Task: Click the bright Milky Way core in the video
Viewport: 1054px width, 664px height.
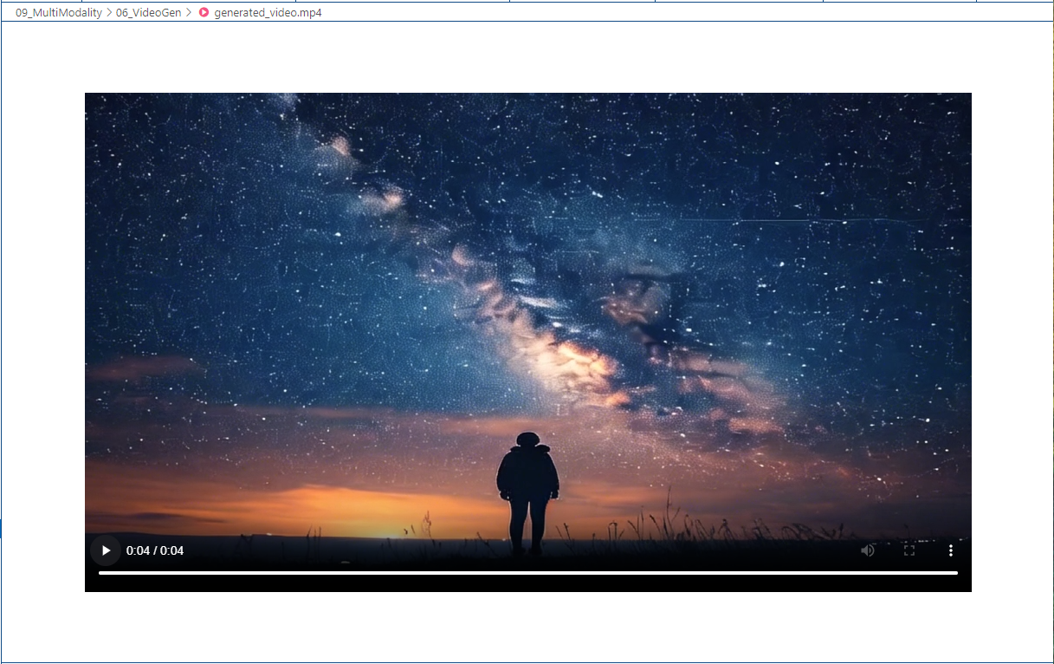Action: 572,355
